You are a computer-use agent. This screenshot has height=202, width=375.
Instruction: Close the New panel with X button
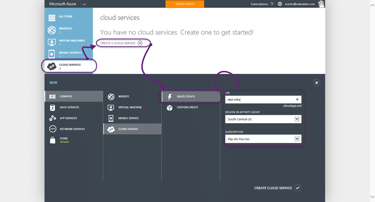coord(316,82)
